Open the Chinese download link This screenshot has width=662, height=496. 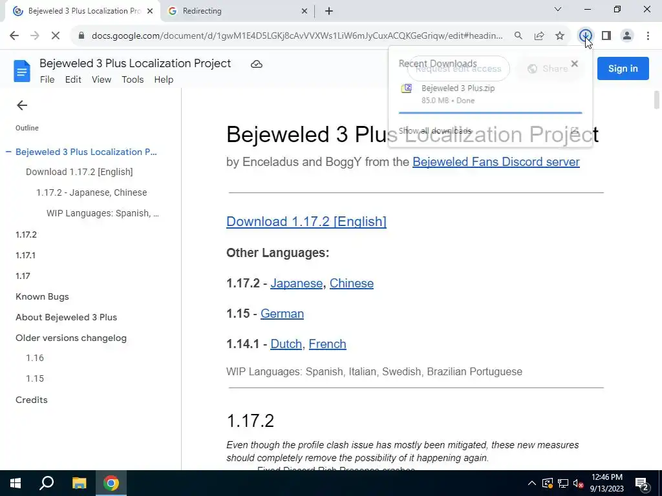click(x=351, y=284)
